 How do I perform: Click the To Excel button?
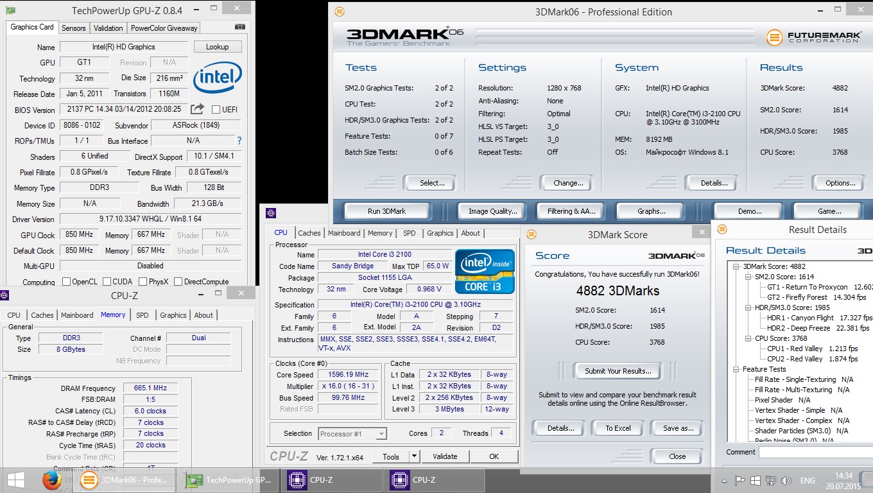tap(618, 428)
